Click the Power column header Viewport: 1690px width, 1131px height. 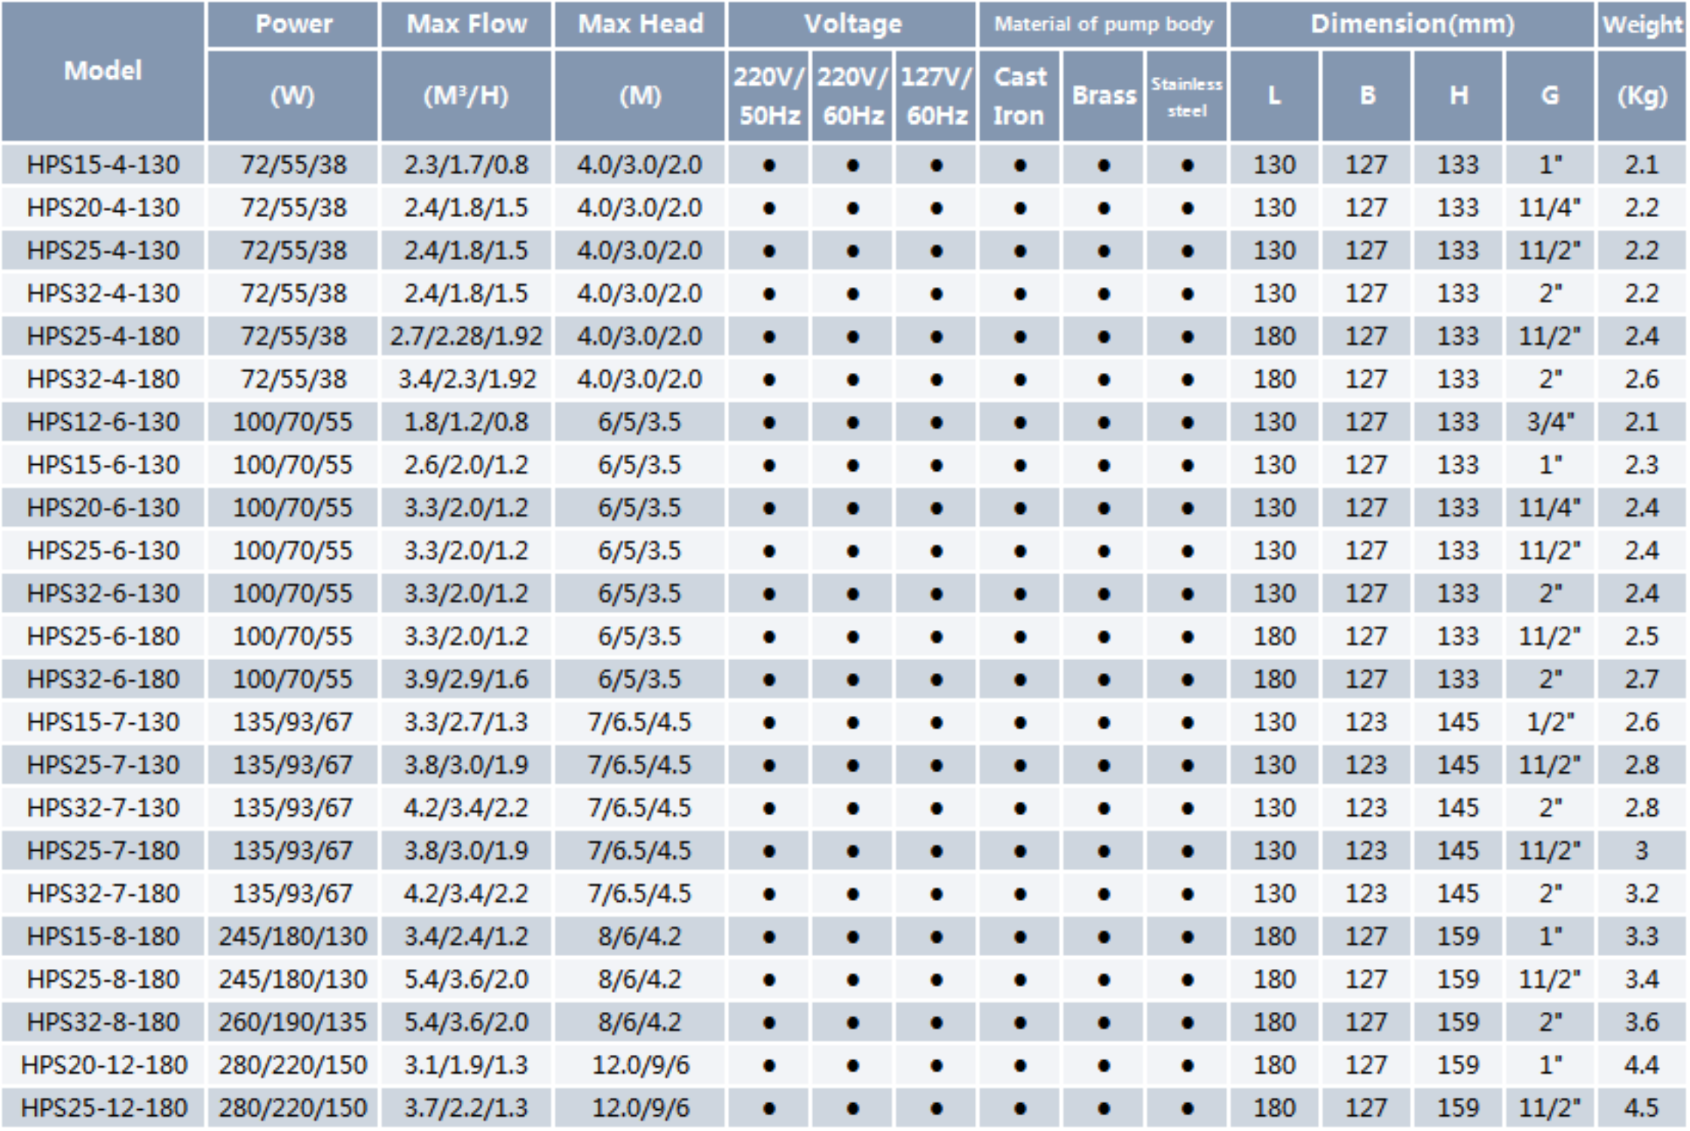point(293,24)
